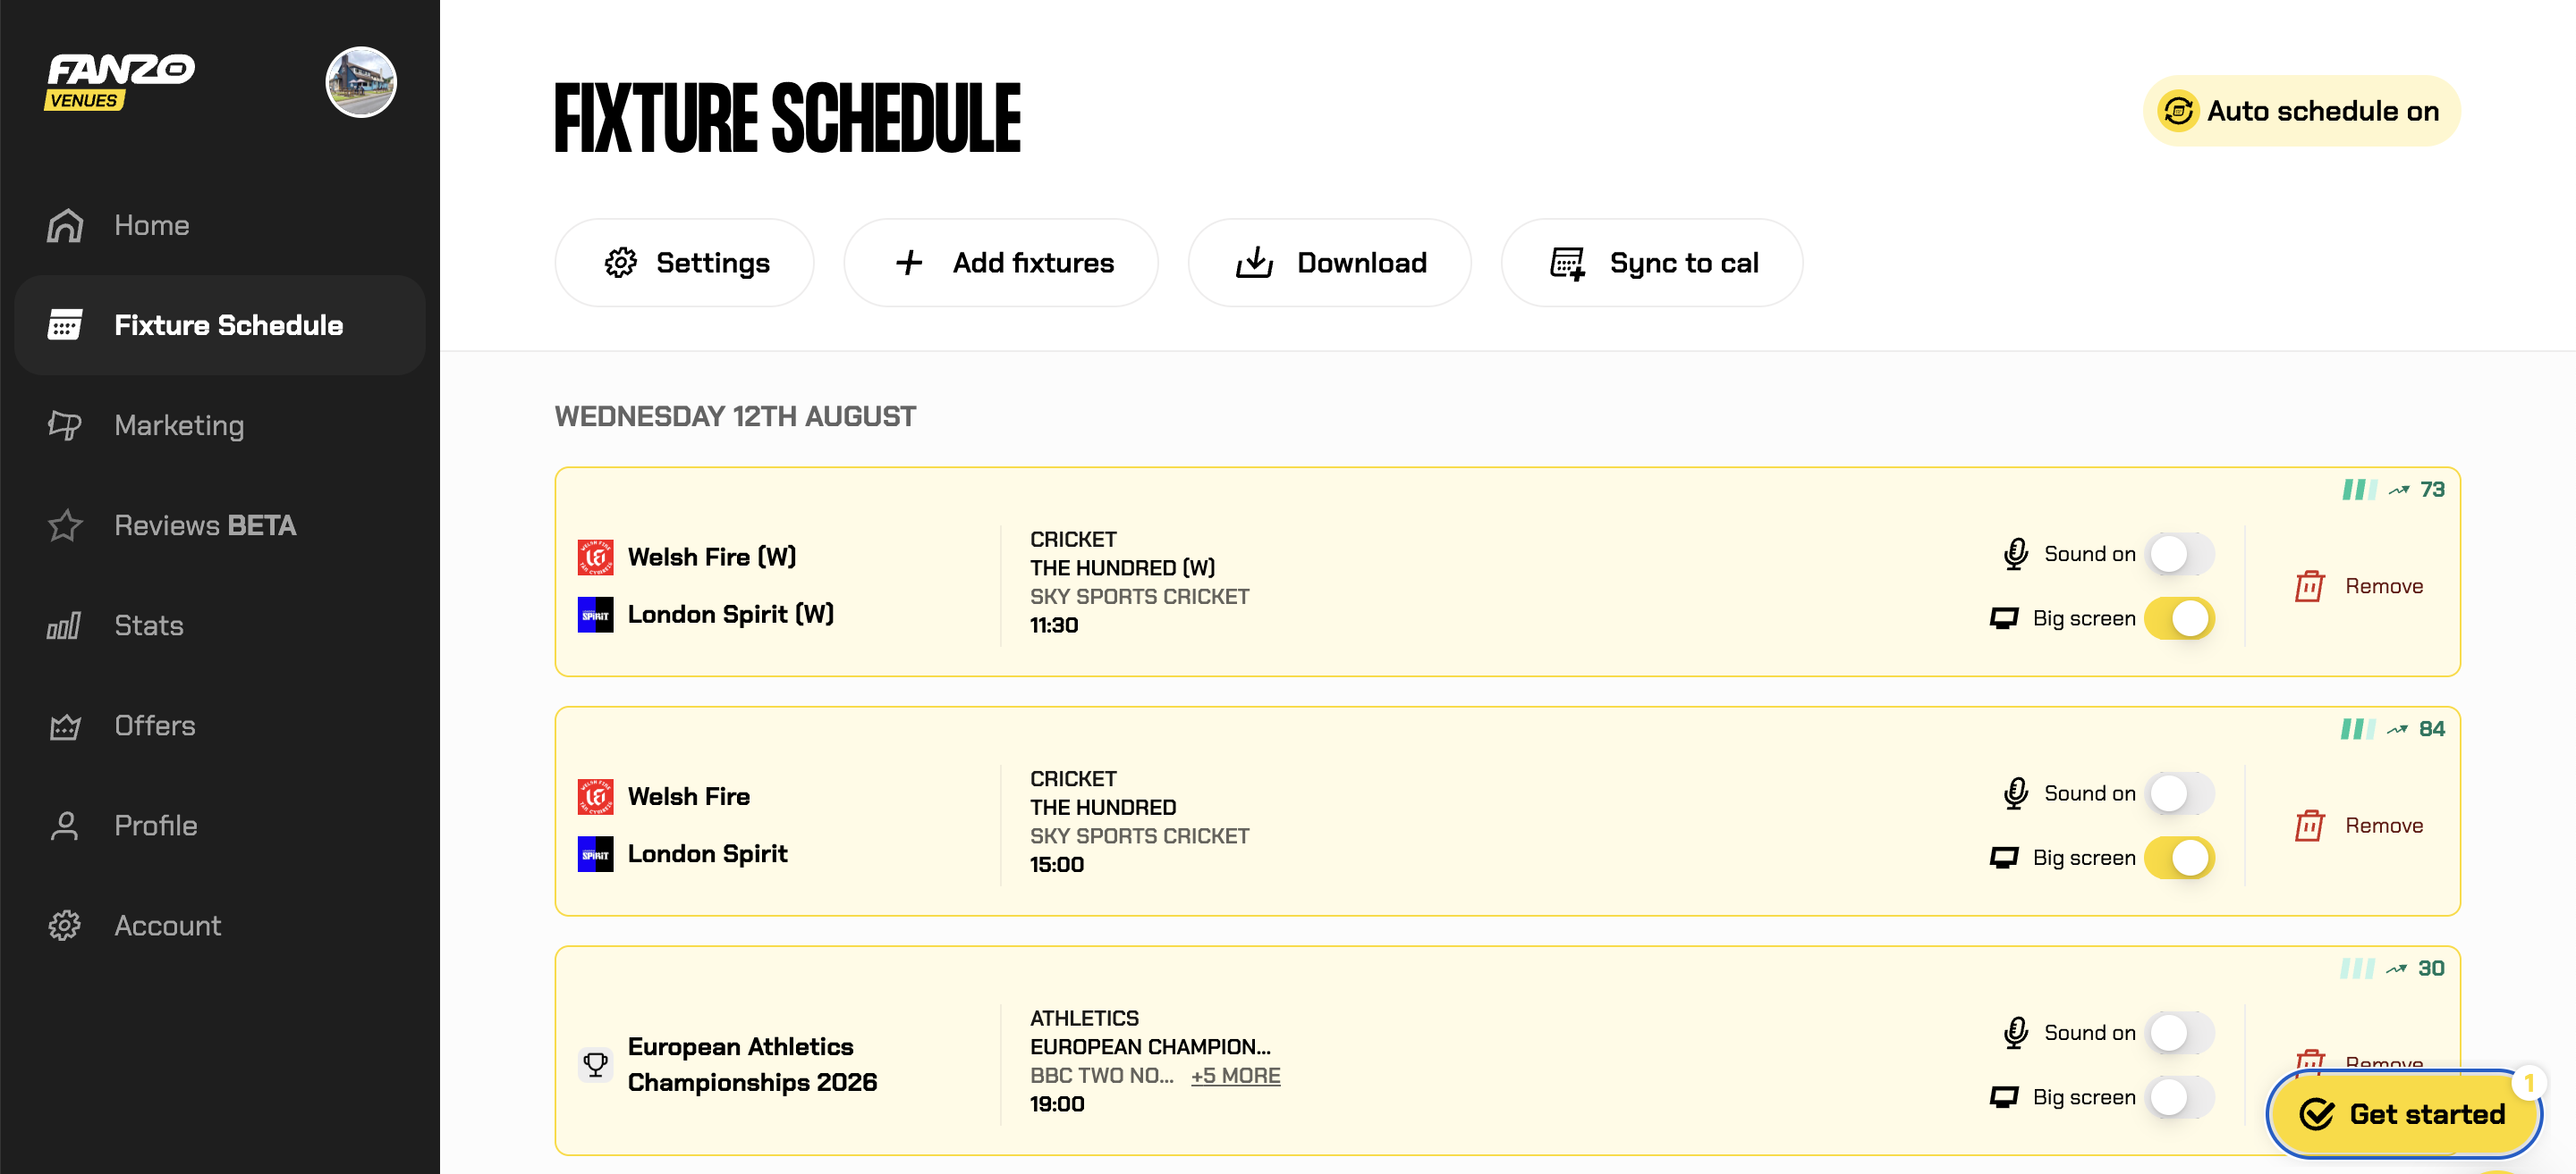
Task: Click the Stats bar chart icon
Action: [65, 625]
